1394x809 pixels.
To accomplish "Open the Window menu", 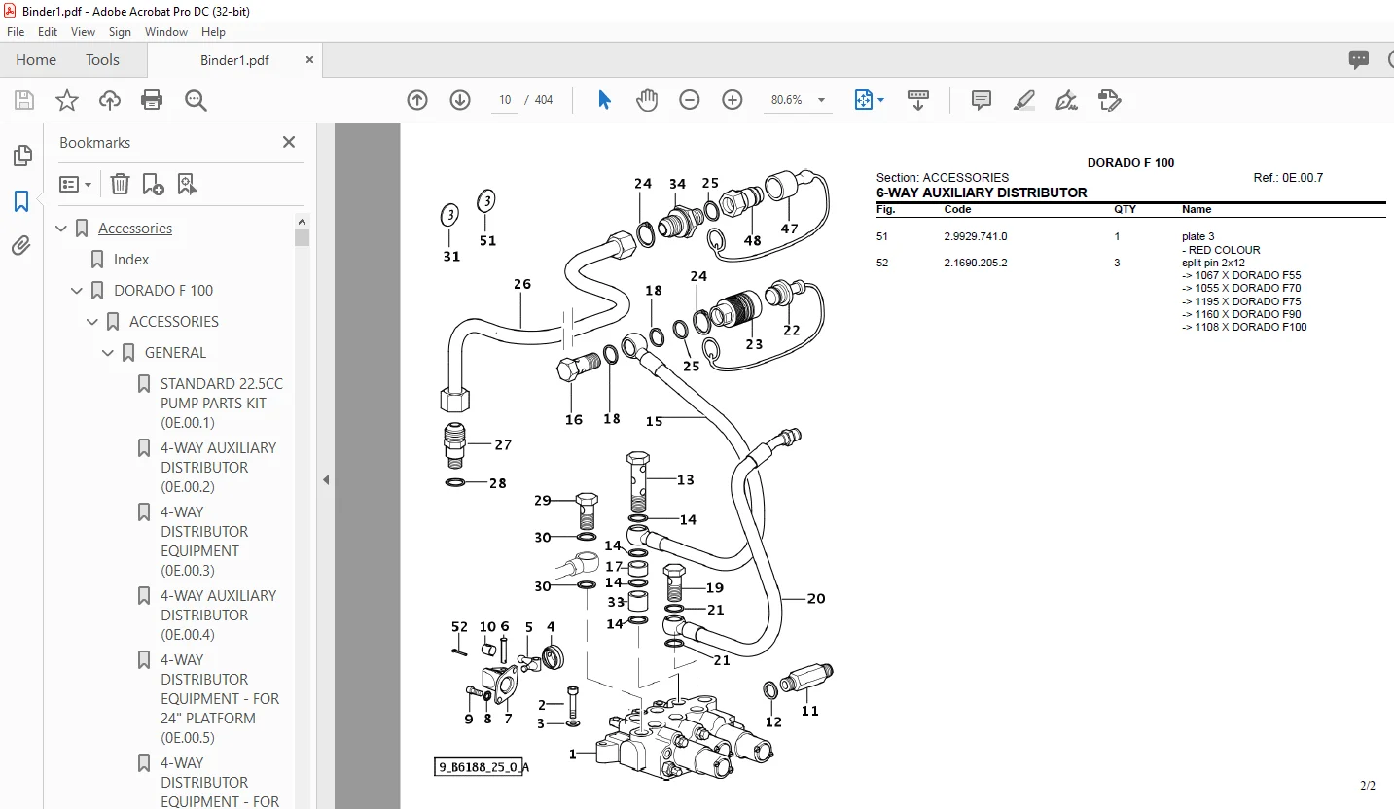I will click(166, 32).
